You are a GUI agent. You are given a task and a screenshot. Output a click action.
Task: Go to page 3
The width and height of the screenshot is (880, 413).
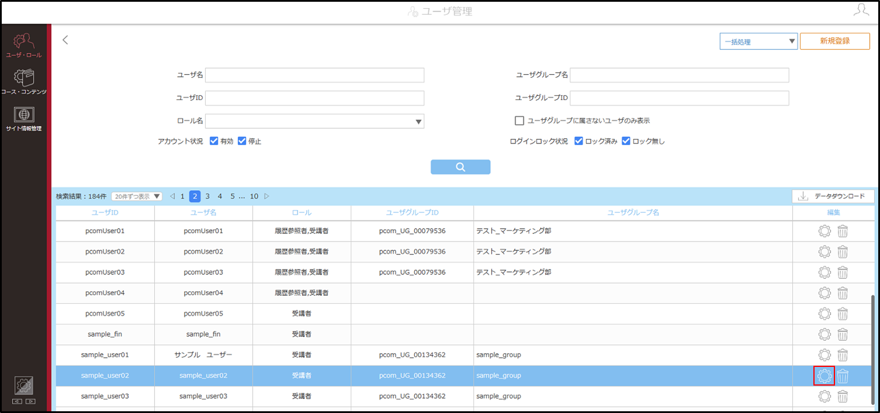tap(207, 197)
